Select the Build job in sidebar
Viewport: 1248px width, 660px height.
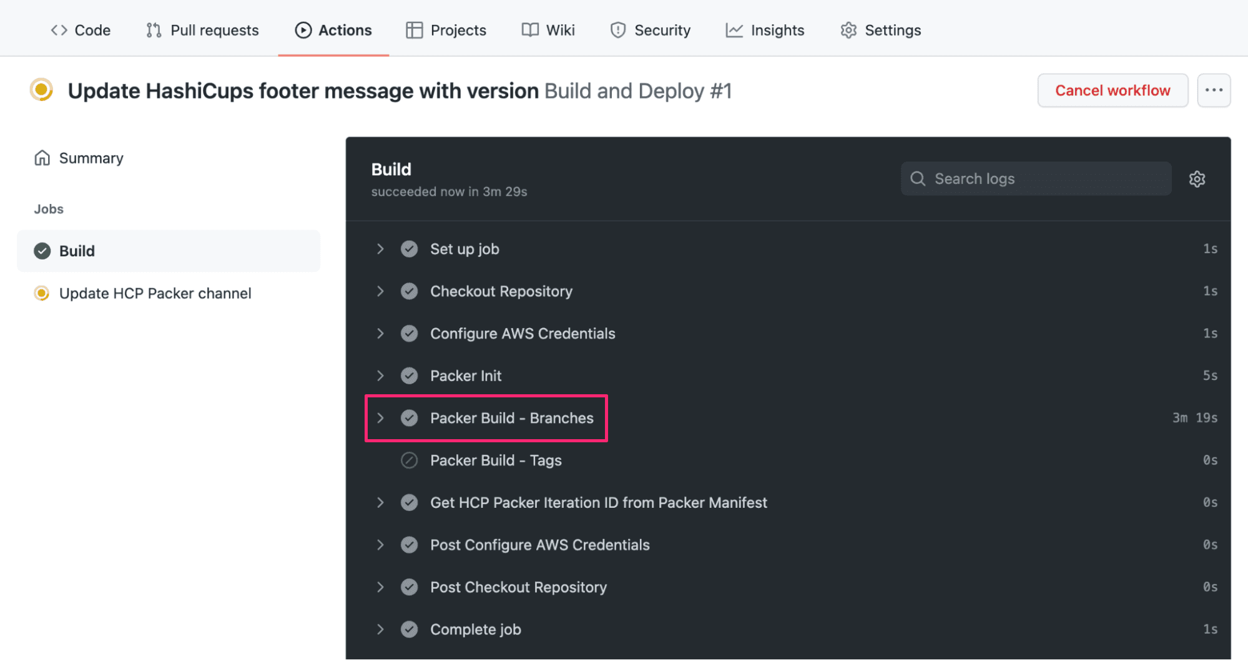point(169,251)
